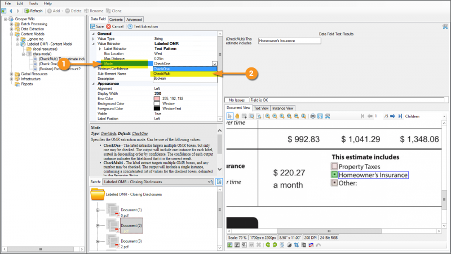Go to previous page arrow
This screenshot has width=451, height=254.
pyautogui.click(x=370, y=116)
